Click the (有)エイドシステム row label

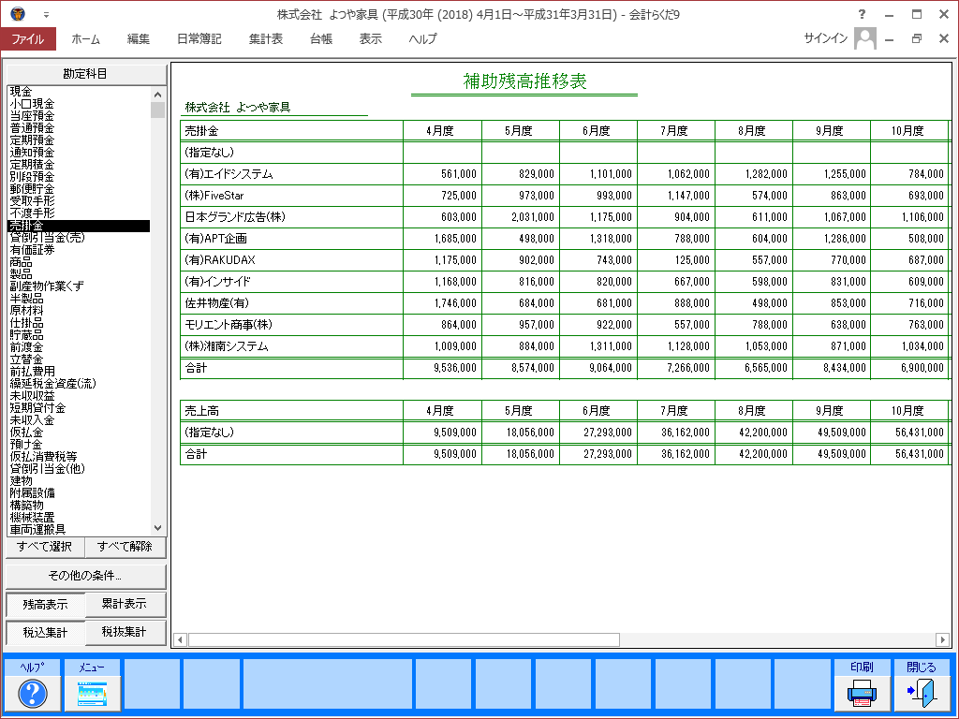pyautogui.click(x=229, y=174)
